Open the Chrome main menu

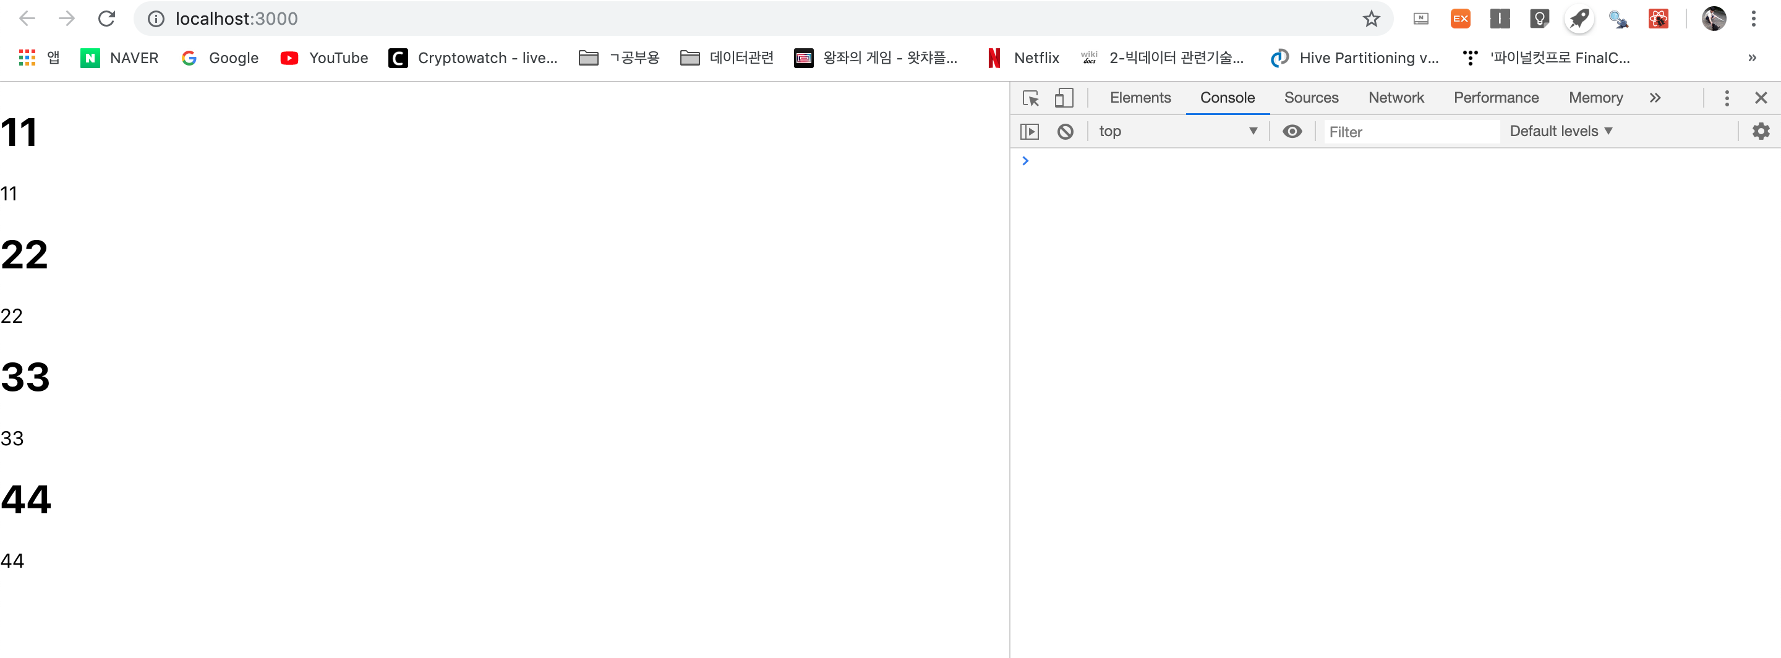coord(1753,19)
